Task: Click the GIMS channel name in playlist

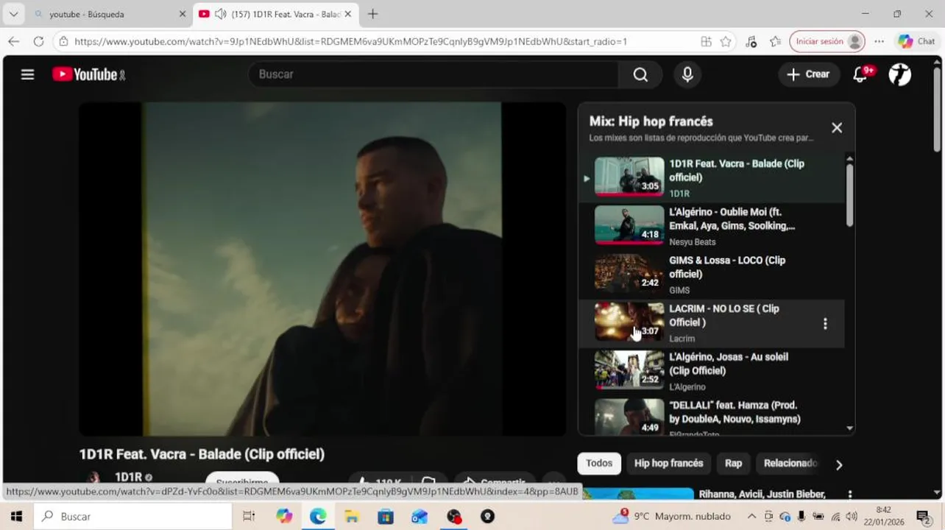Action: tap(679, 290)
